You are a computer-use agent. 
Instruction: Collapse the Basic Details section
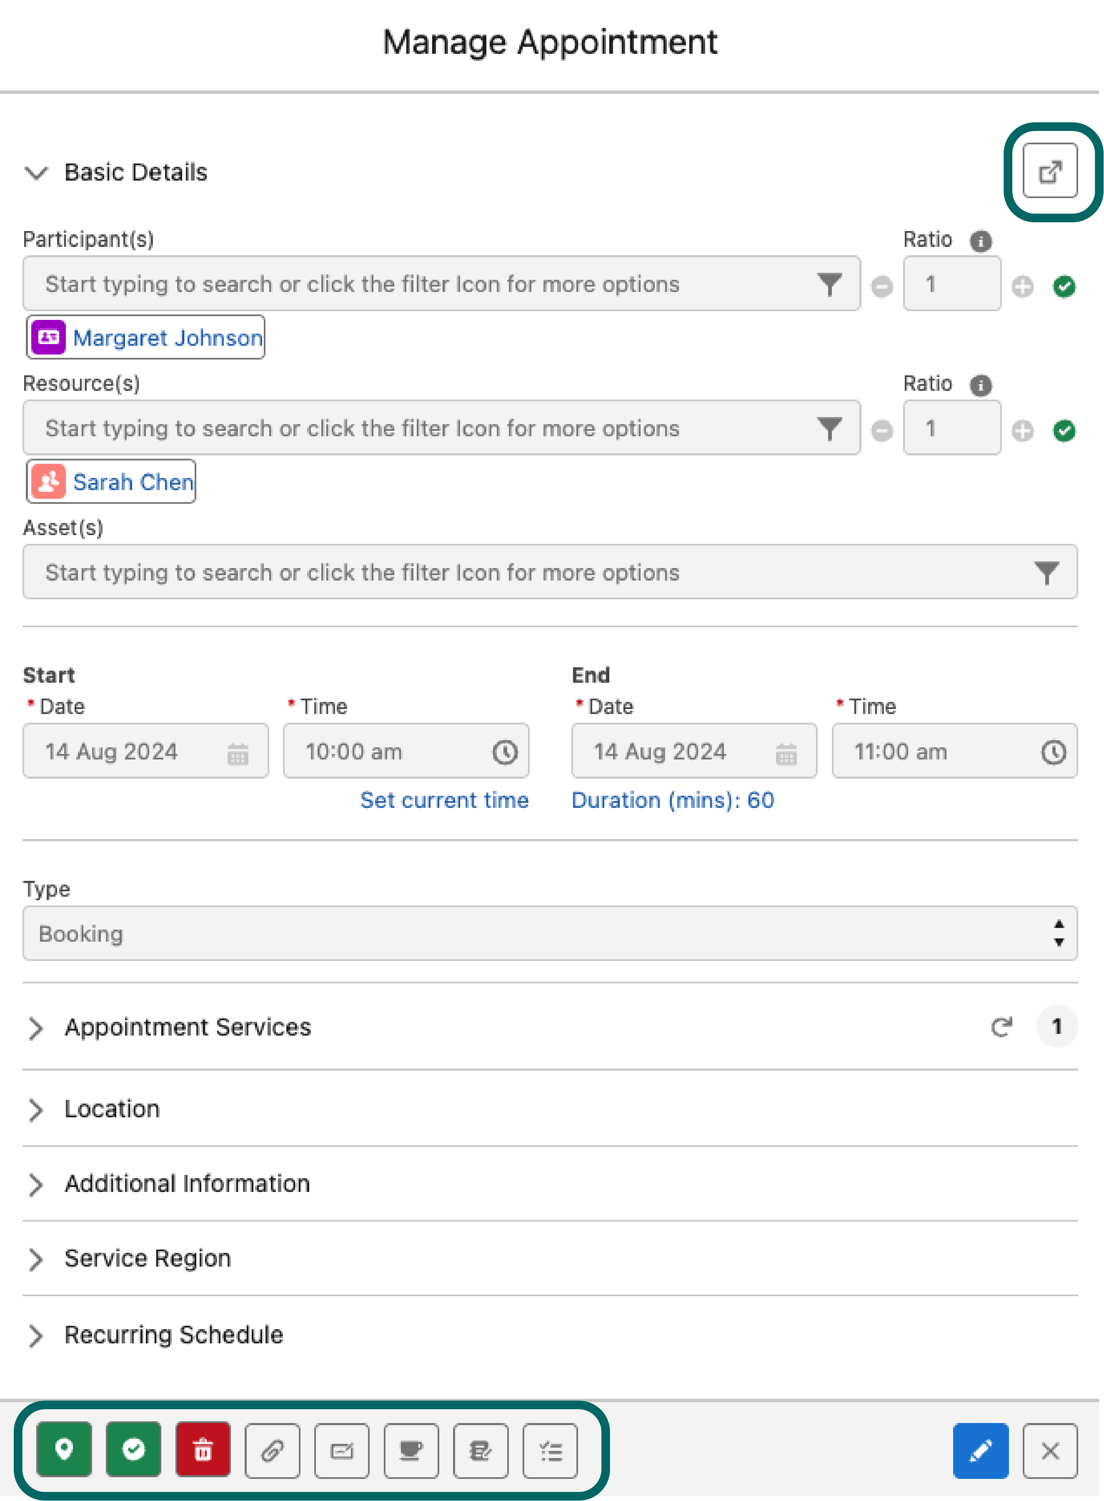pyautogui.click(x=36, y=173)
